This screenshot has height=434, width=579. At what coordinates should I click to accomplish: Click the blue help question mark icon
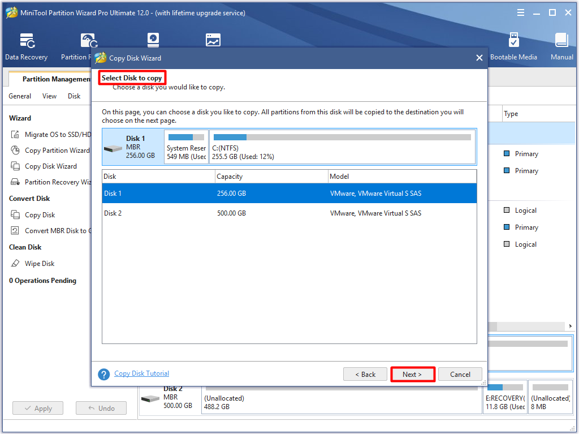pos(104,374)
